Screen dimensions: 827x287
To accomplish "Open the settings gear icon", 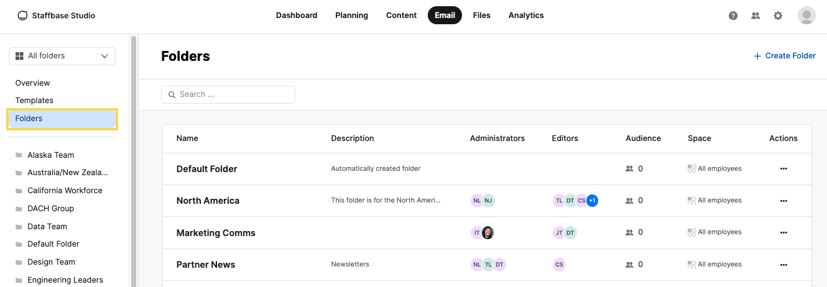I will tap(778, 16).
